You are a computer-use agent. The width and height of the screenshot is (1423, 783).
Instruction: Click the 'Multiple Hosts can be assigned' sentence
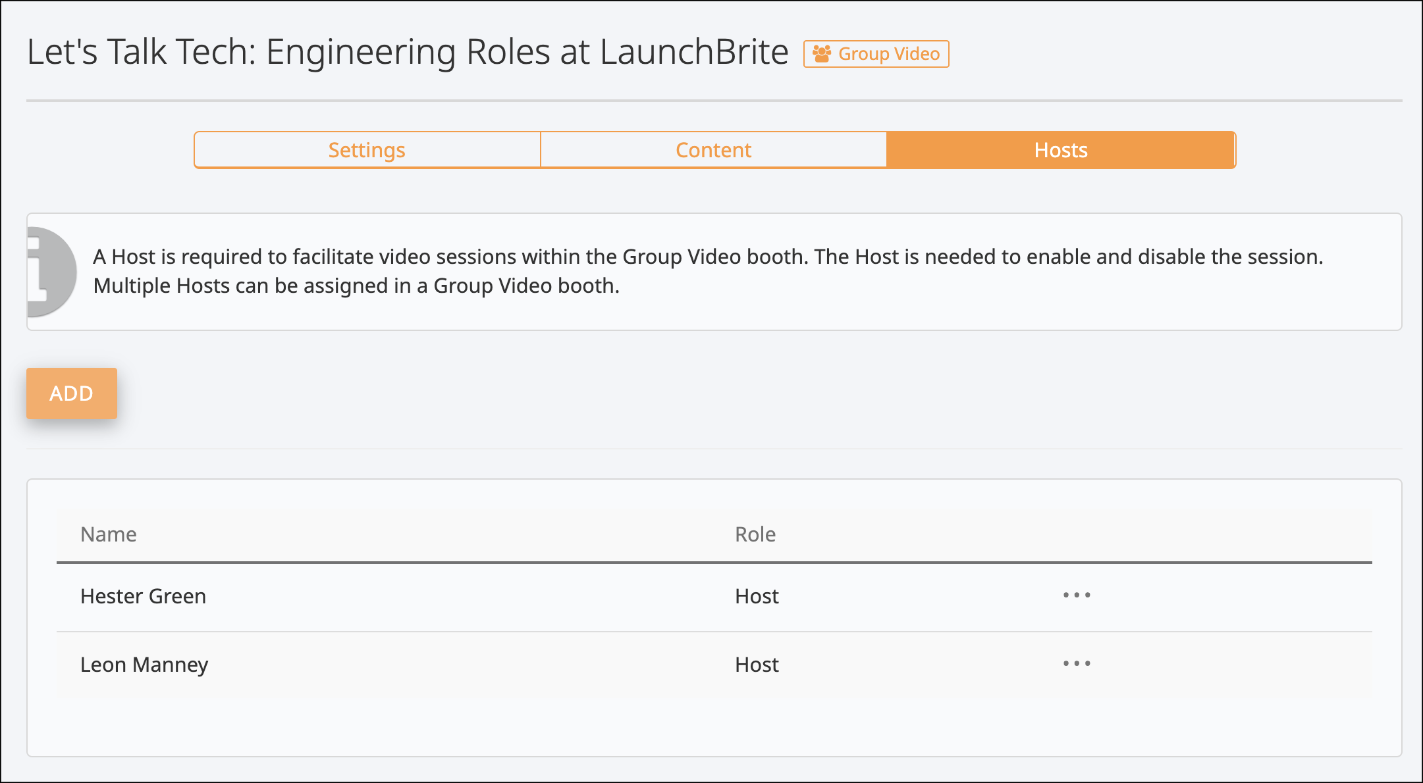click(x=356, y=286)
